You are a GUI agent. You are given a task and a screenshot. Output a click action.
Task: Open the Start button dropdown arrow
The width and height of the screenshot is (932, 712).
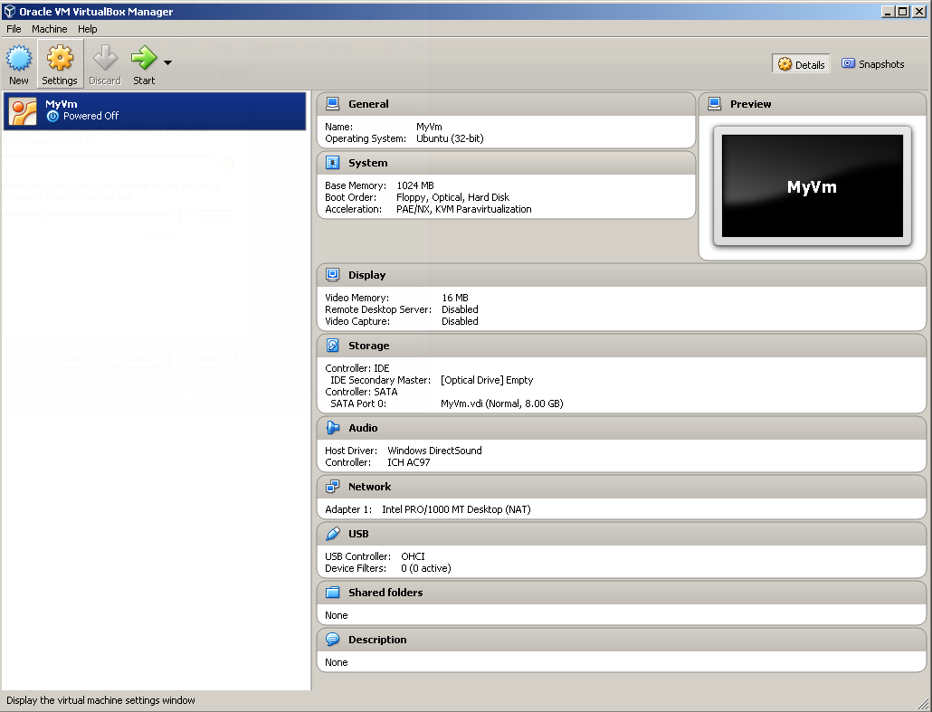pyautogui.click(x=167, y=62)
